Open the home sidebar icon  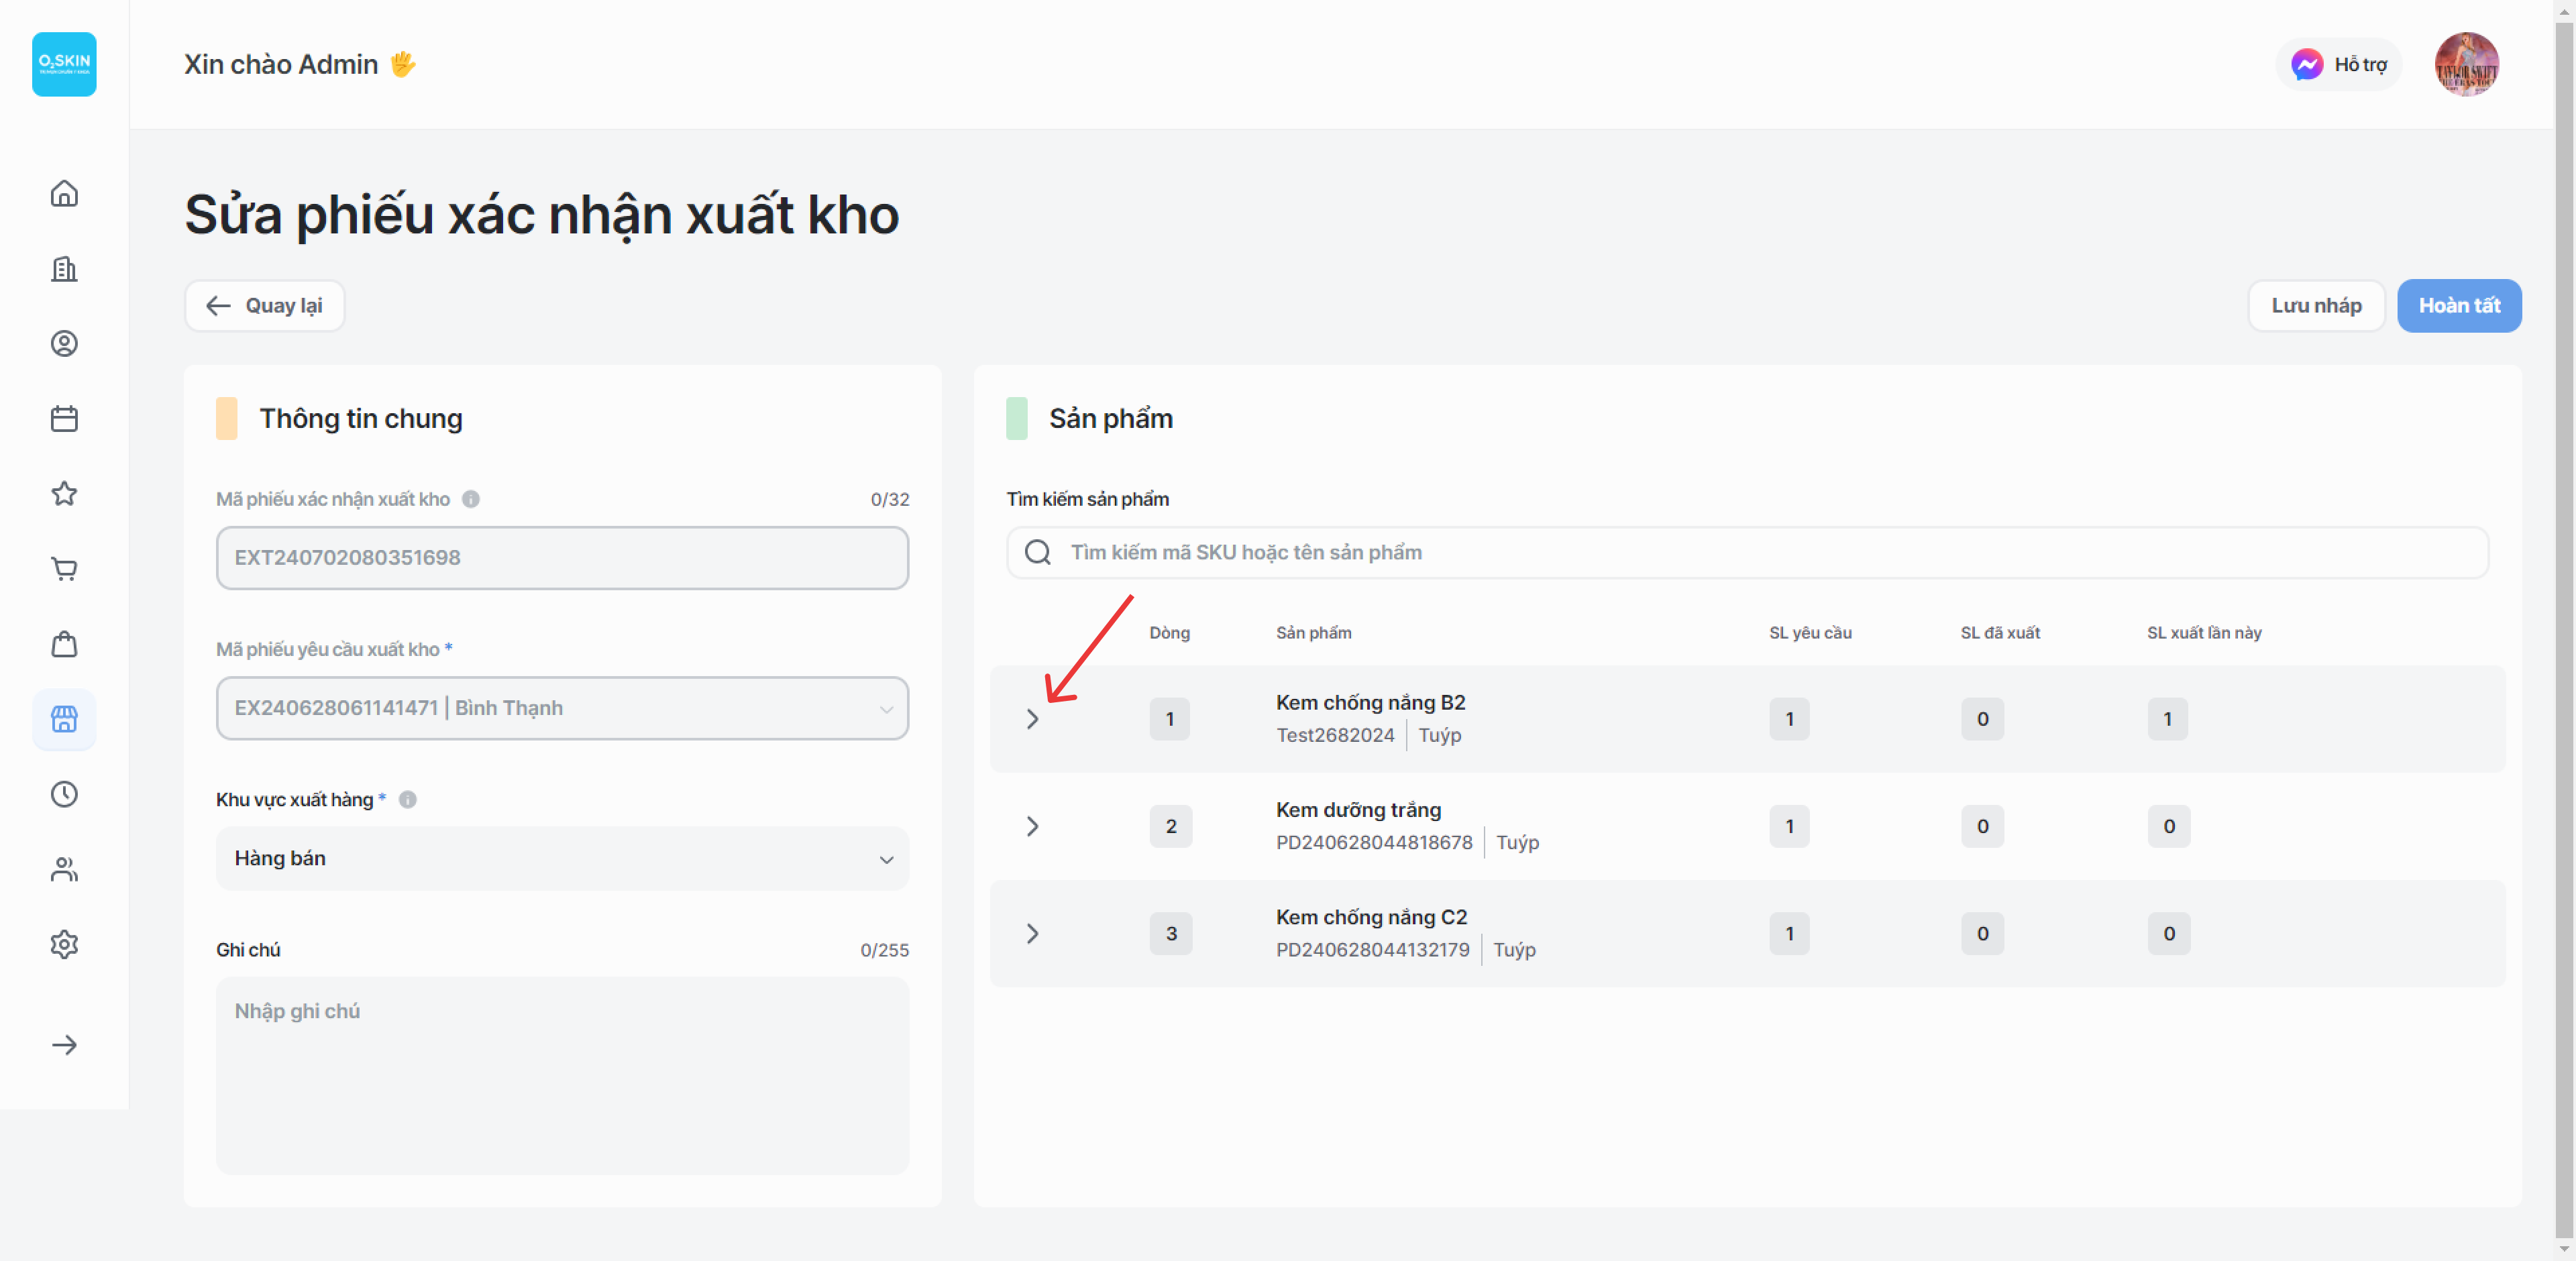click(64, 193)
